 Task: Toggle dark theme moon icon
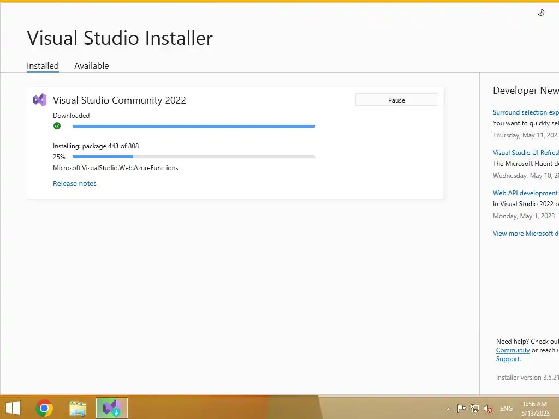click(541, 13)
